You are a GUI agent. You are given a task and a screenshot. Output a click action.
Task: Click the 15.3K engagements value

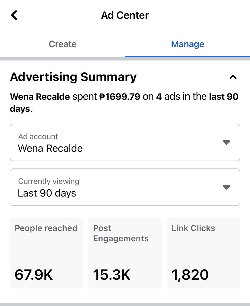point(112,275)
